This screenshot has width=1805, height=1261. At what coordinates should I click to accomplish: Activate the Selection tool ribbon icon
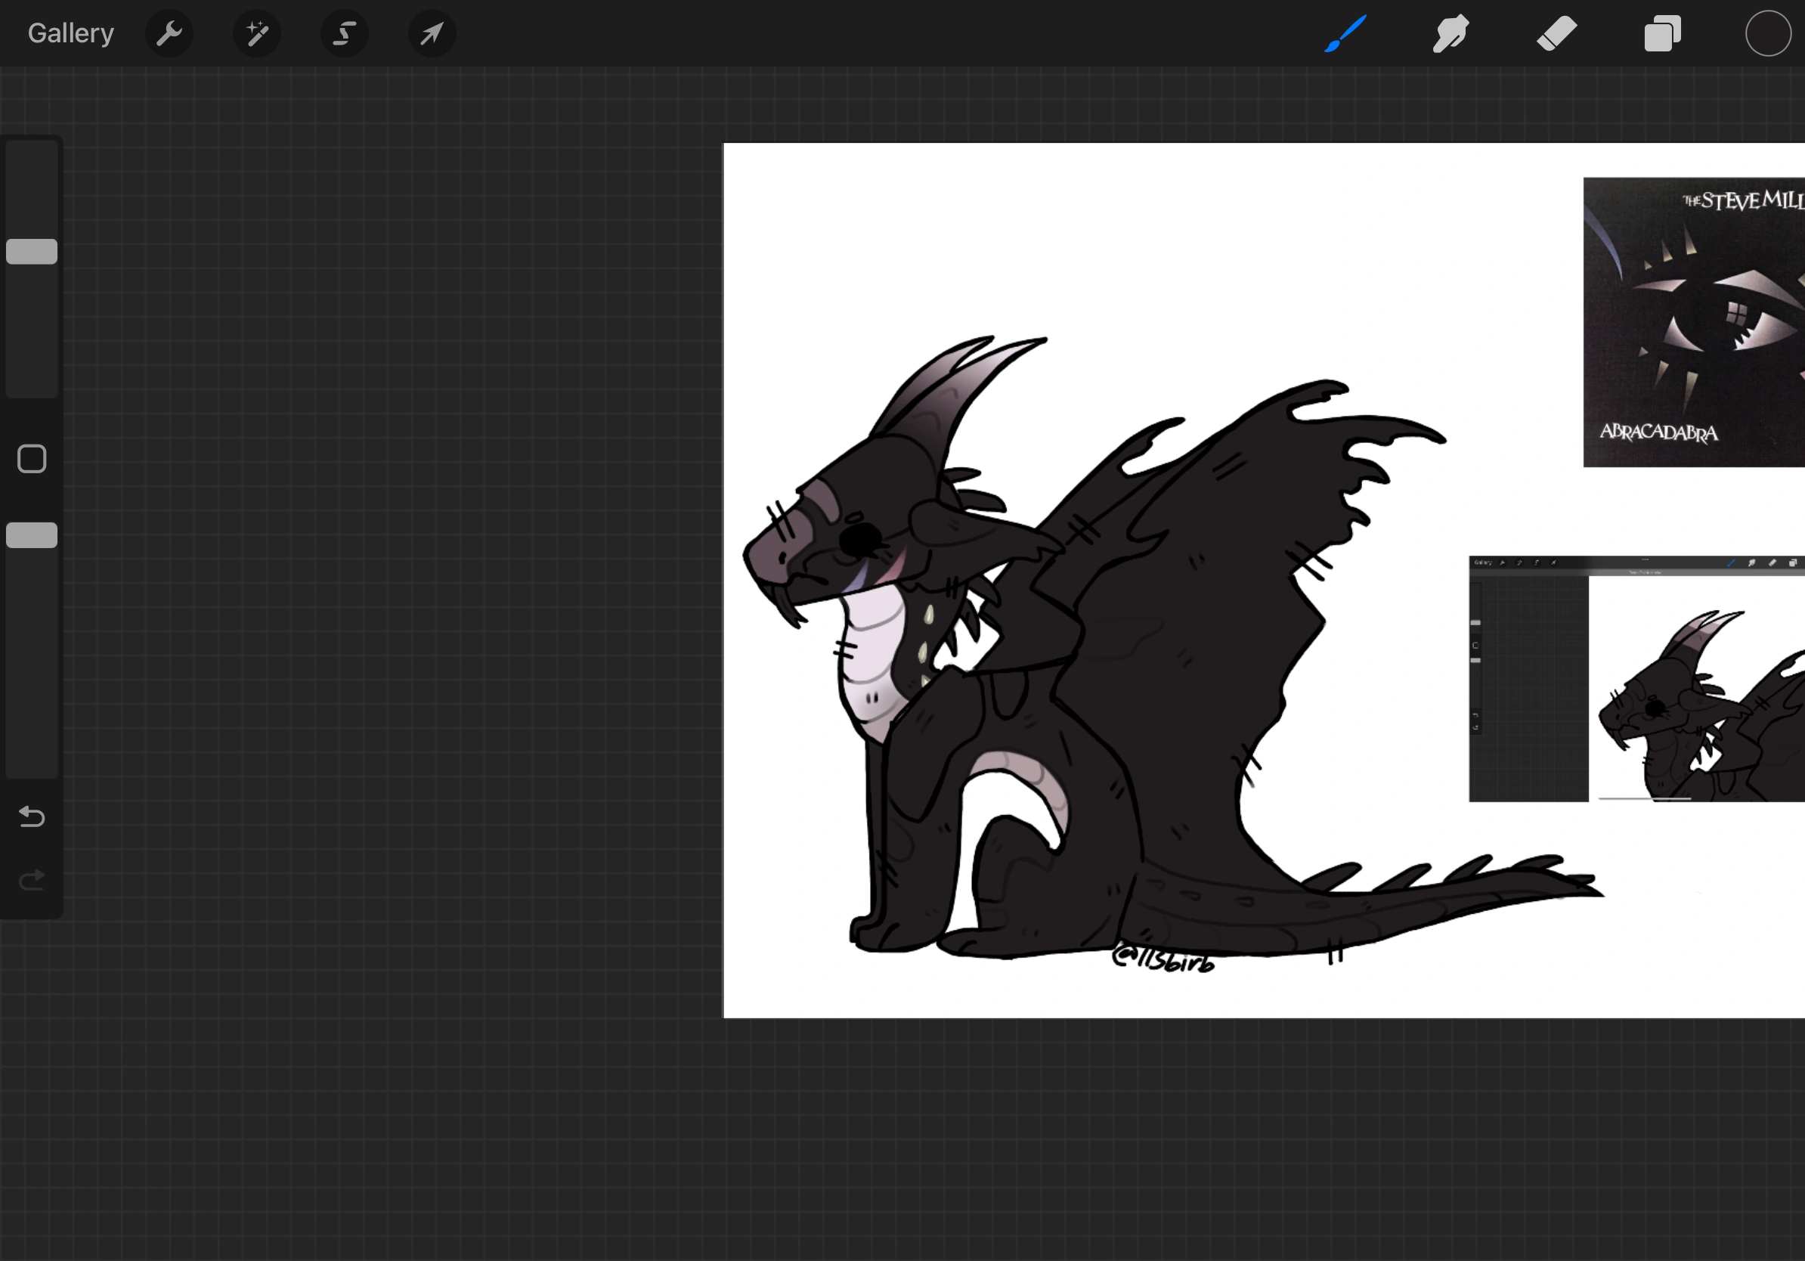(345, 34)
